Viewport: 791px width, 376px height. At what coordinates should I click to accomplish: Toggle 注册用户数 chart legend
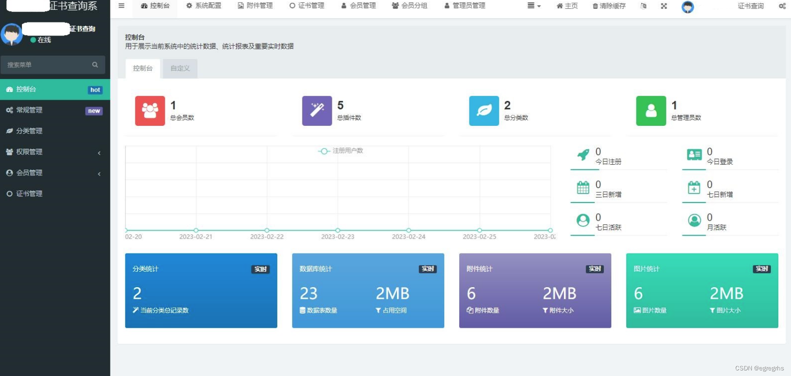pos(341,151)
